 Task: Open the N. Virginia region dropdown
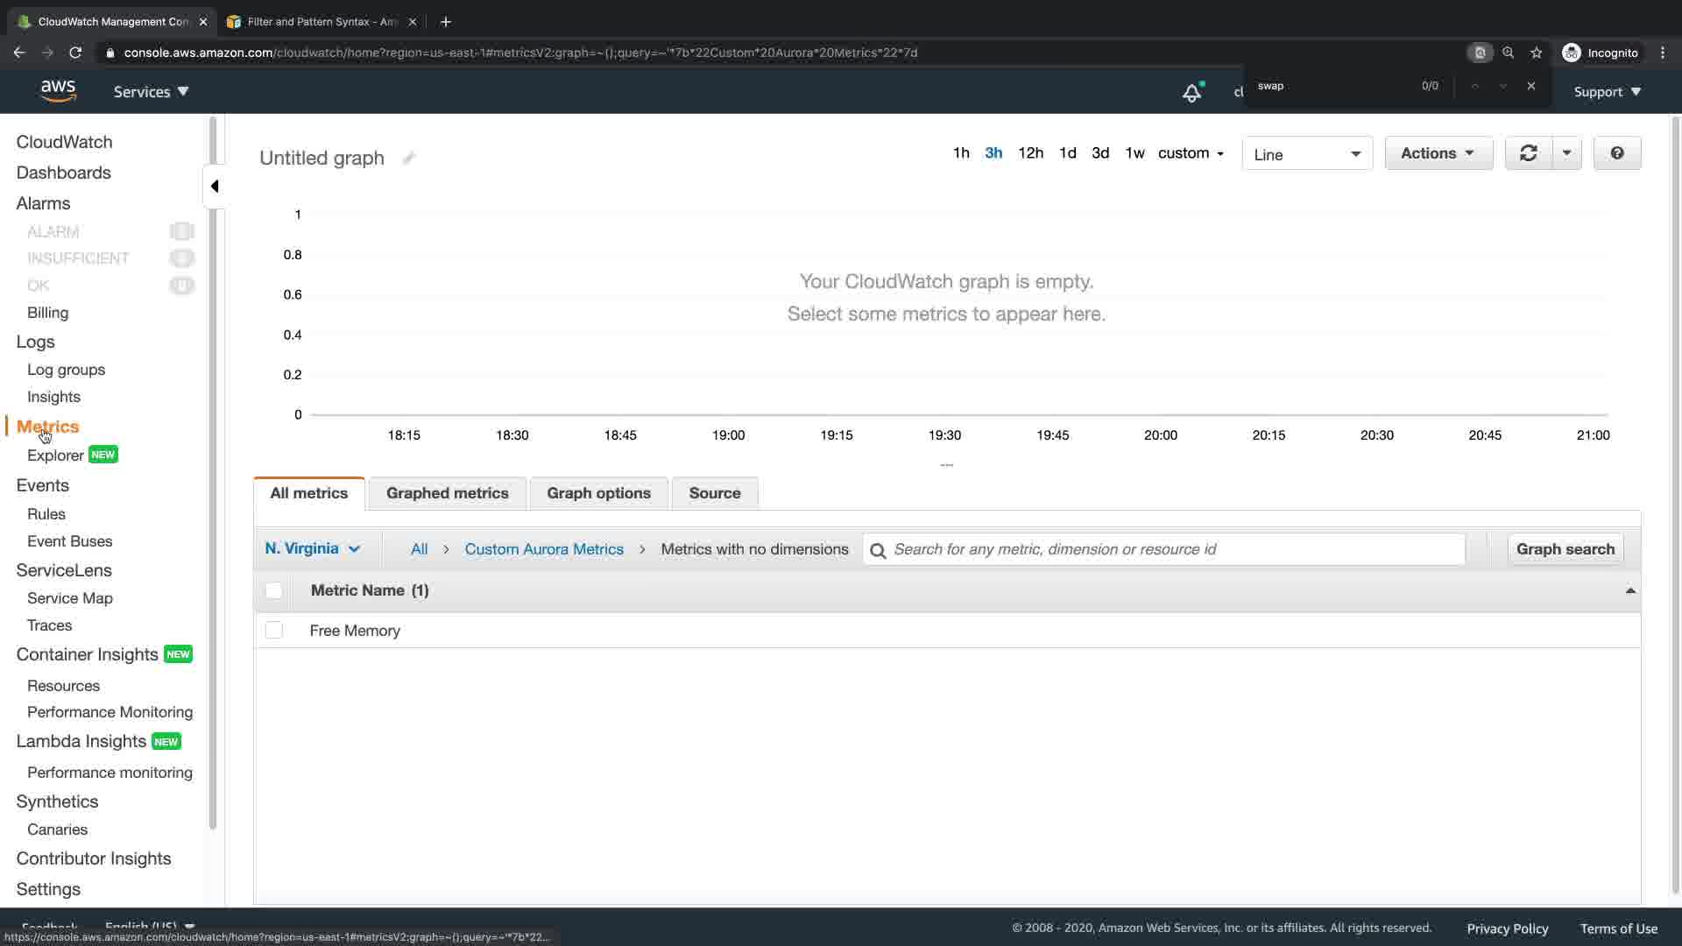312,548
